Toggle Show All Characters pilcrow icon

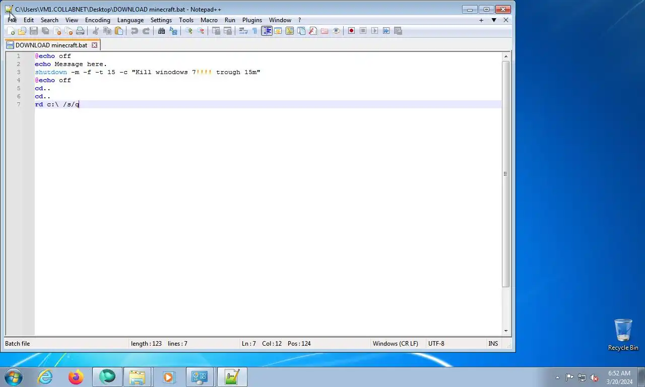tap(255, 31)
